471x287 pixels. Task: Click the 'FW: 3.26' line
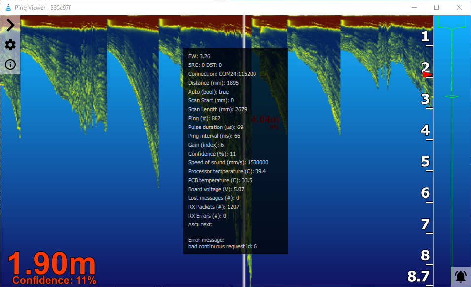199,57
